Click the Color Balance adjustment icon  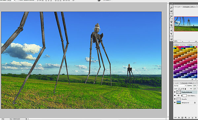(x=179, y=96)
